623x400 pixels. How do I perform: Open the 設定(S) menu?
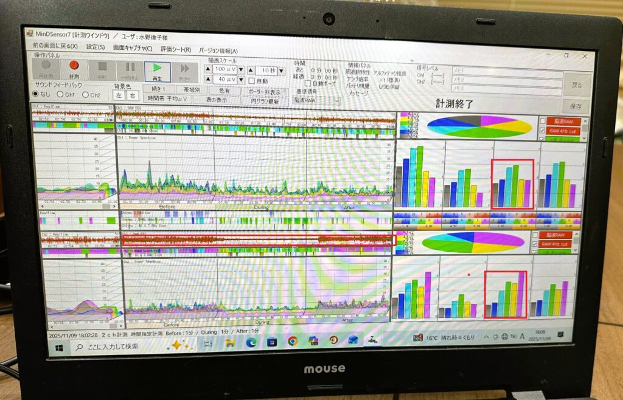95,47
